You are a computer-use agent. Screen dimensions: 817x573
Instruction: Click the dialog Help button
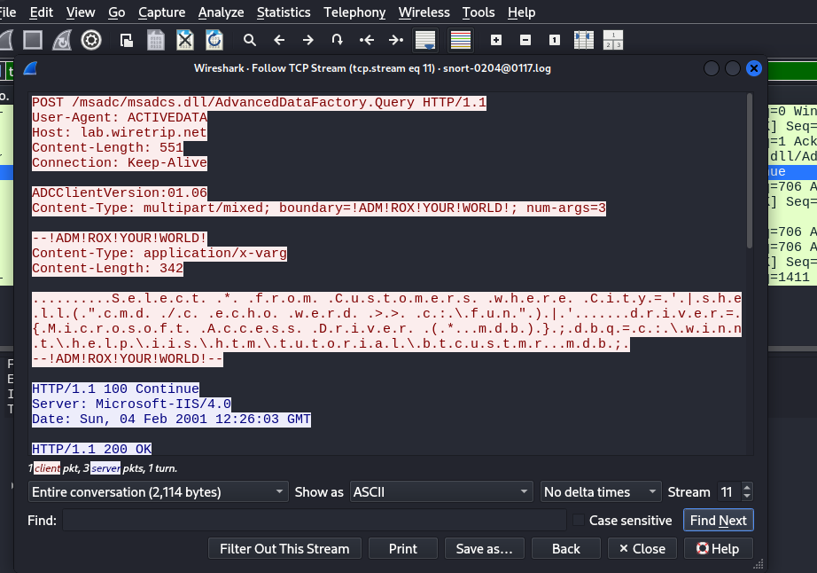coord(718,549)
